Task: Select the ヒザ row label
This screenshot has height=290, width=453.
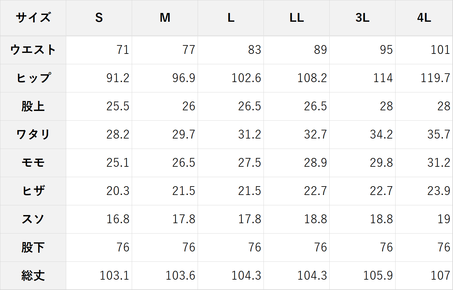Action: (33, 191)
